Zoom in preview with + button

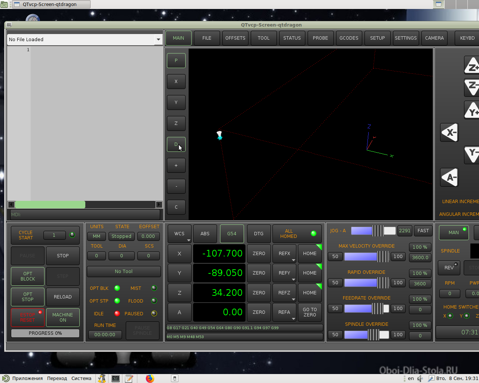(x=176, y=165)
